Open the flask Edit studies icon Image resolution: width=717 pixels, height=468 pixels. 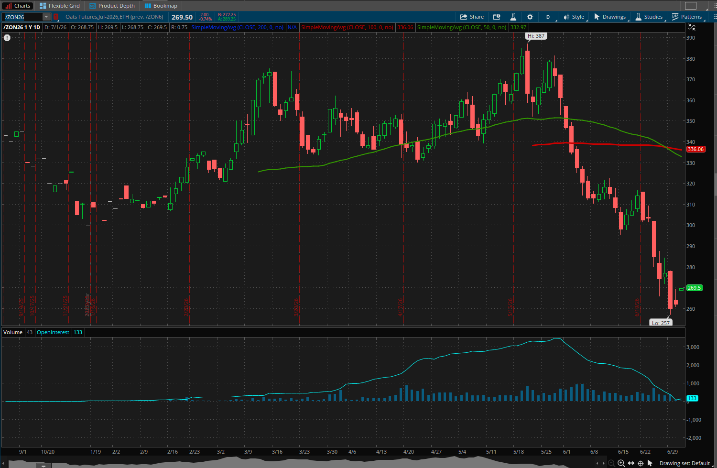tap(513, 17)
